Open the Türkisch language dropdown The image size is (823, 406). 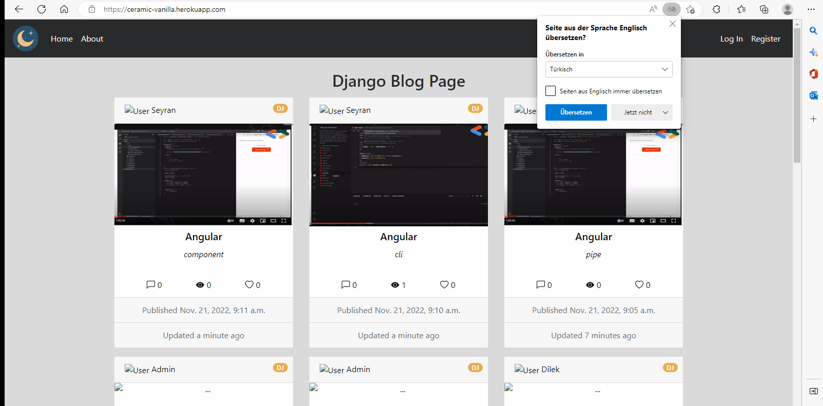(x=609, y=69)
